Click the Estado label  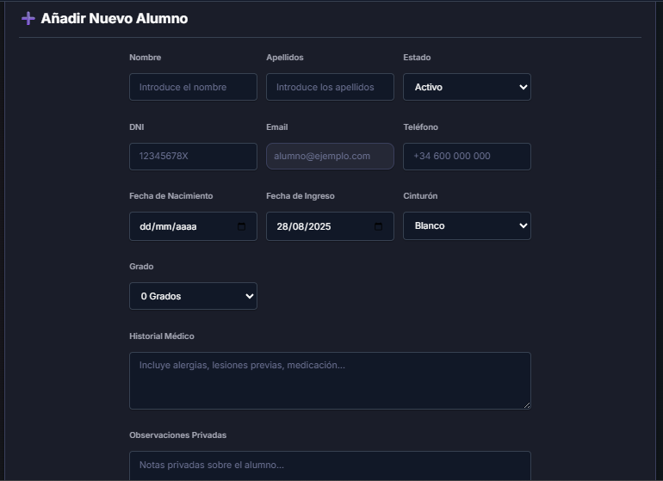coord(417,58)
